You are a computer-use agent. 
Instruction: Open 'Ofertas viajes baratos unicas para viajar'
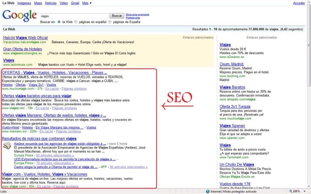pos(37,96)
